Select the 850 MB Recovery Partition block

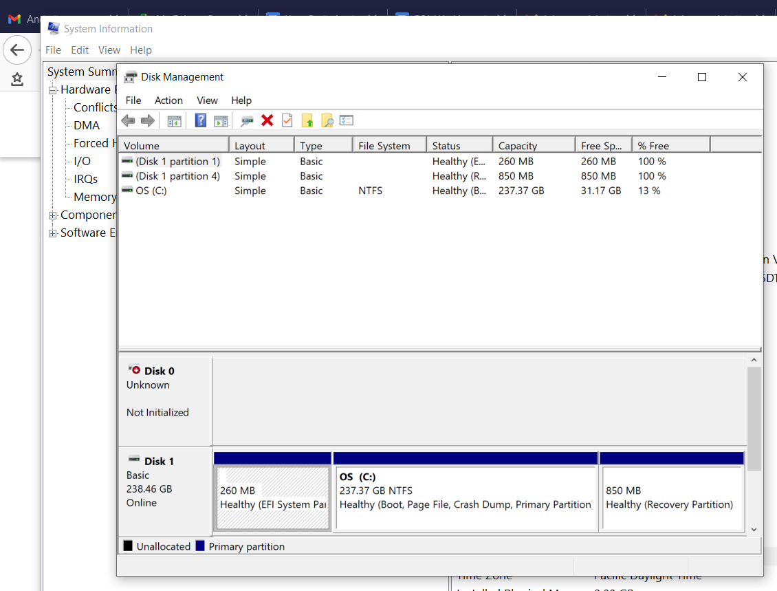coord(672,491)
